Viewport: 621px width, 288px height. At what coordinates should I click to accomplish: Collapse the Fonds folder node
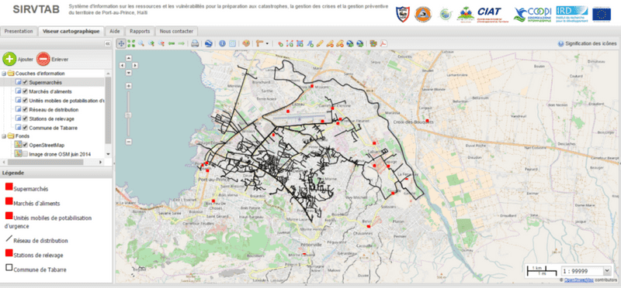pyautogui.click(x=4, y=136)
